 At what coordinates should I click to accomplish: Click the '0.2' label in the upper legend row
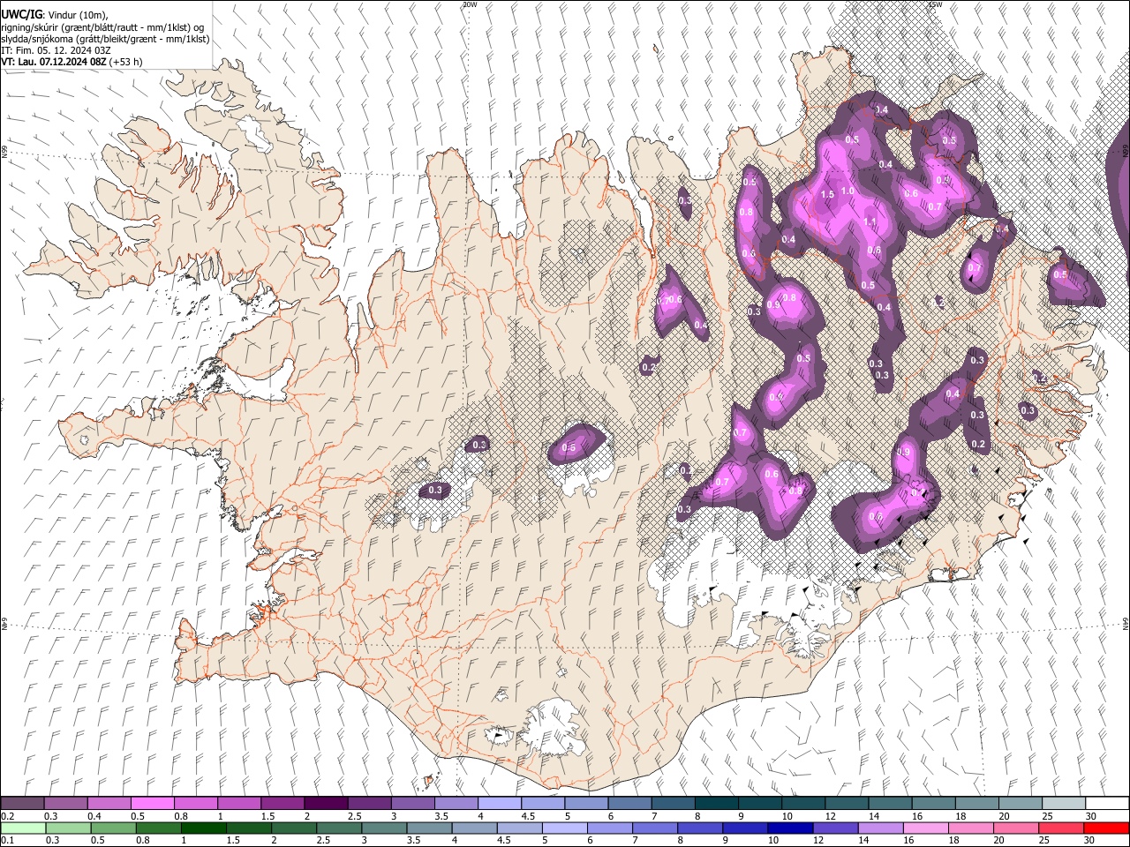pyautogui.click(x=8, y=816)
